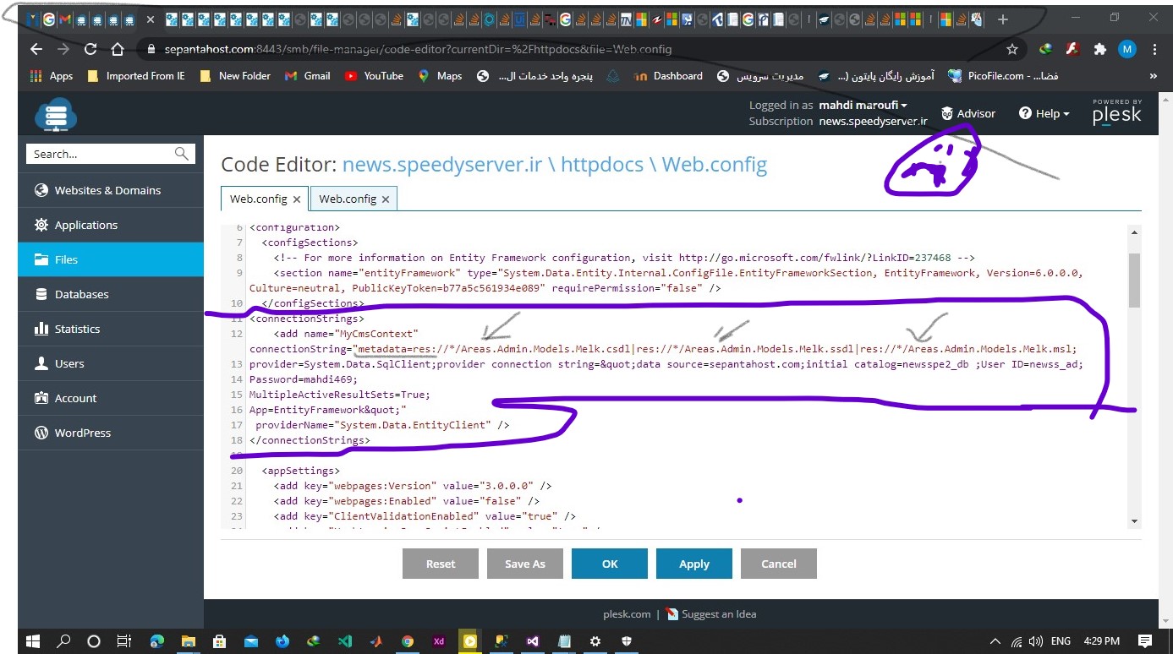Image resolution: width=1173 pixels, height=654 pixels.
Task: Open the New Folder bookmark folder
Action: pos(235,76)
